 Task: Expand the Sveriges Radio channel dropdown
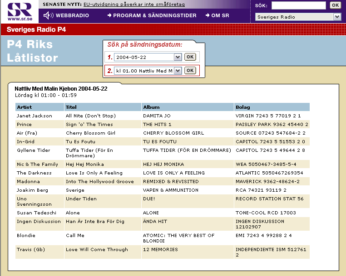298,17
